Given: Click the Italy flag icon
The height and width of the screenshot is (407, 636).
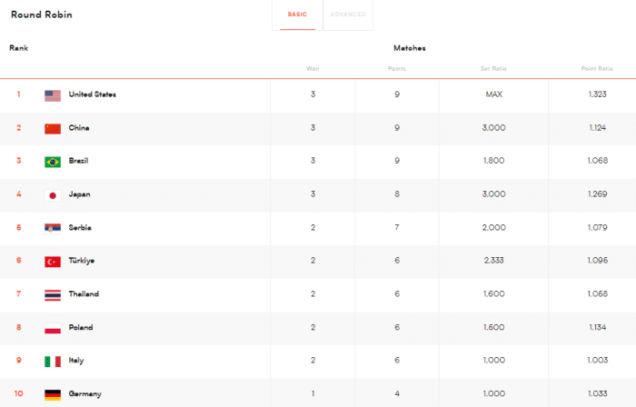Looking at the screenshot, I should click(x=53, y=361).
